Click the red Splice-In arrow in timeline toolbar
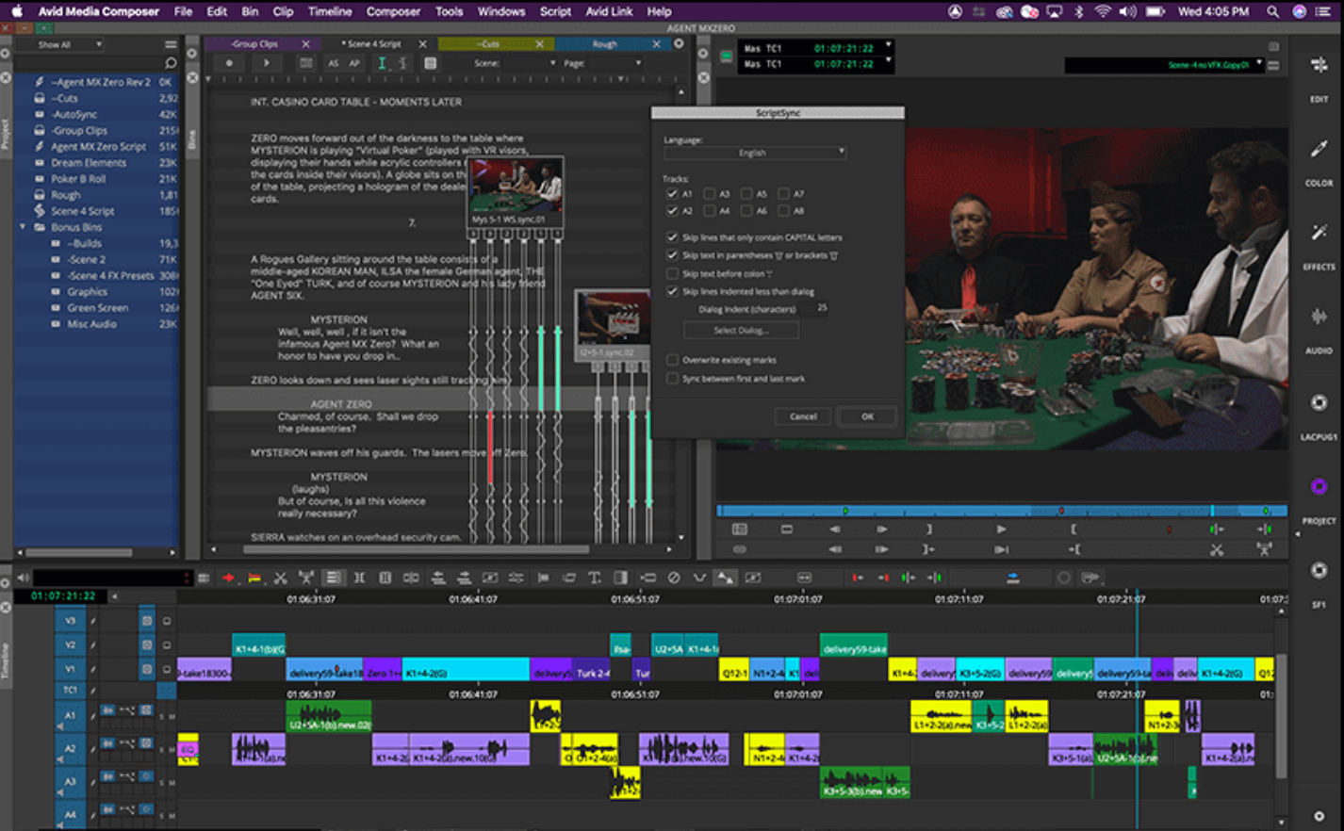The height and width of the screenshot is (831, 1344). point(228,578)
